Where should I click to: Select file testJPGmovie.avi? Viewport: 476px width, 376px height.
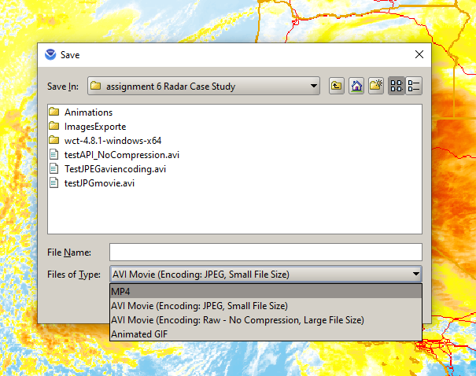tap(99, 183)
